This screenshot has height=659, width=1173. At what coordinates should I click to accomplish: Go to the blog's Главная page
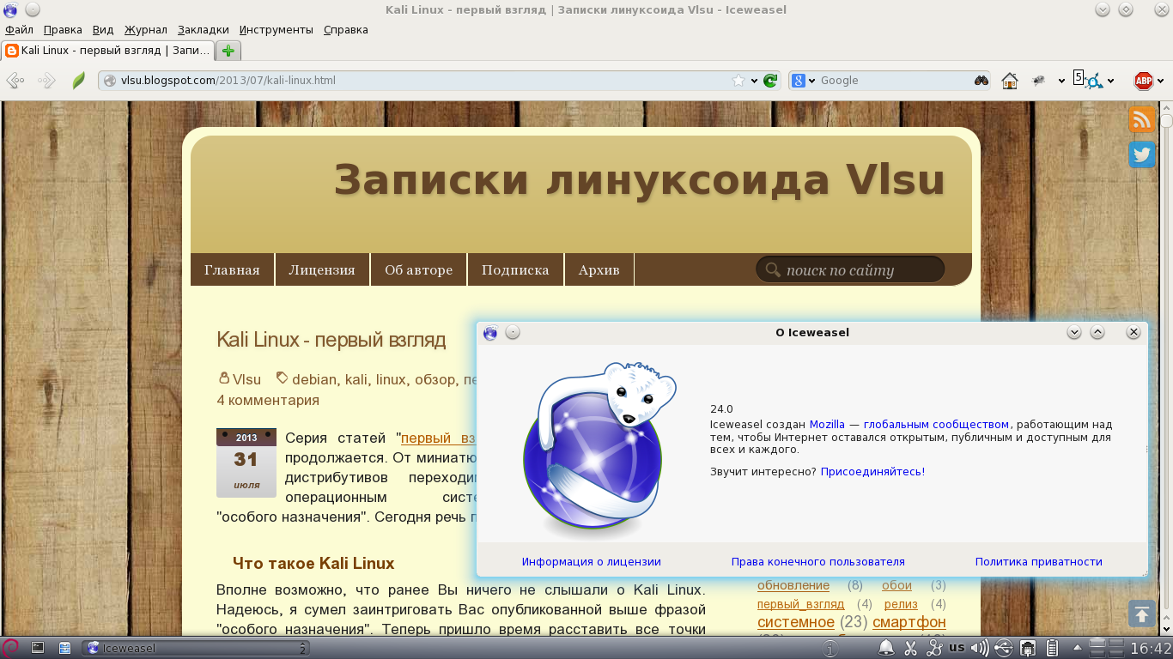232,269
